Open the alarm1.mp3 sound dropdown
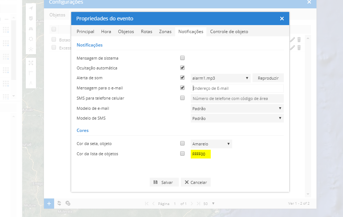This screenshot has height=217, width=343. point(220,78)
